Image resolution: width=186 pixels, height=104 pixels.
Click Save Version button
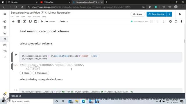point(157,14)
